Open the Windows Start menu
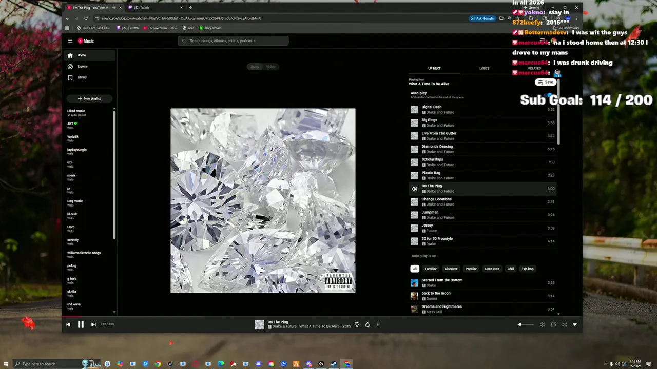Screen dimensions: 657x369 (6, 364)
